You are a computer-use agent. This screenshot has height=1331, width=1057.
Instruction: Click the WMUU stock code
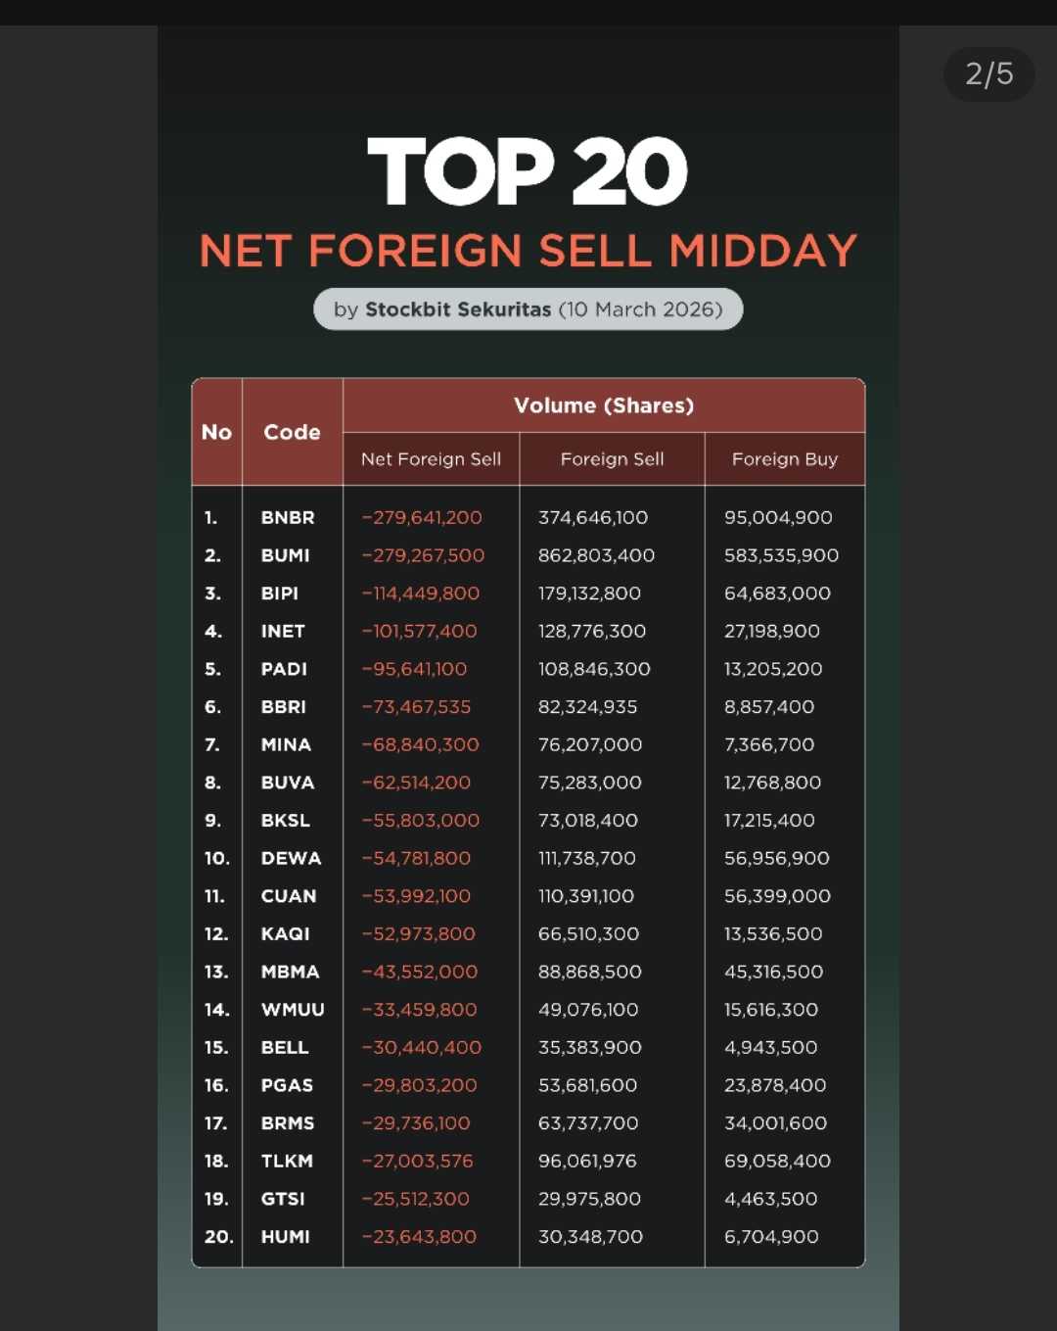[x=293, y=1010]
